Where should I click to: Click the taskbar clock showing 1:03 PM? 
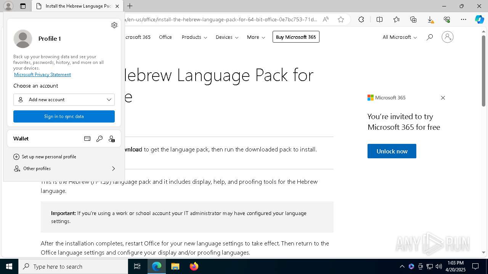(x=455, y=266)
